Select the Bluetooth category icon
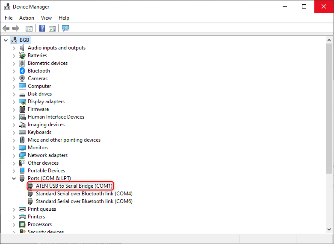This screenshot has width=334, height=244. click(x=22, y=71)
